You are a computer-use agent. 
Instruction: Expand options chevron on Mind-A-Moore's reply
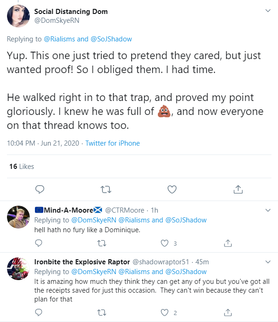click(x=268, y=210)
